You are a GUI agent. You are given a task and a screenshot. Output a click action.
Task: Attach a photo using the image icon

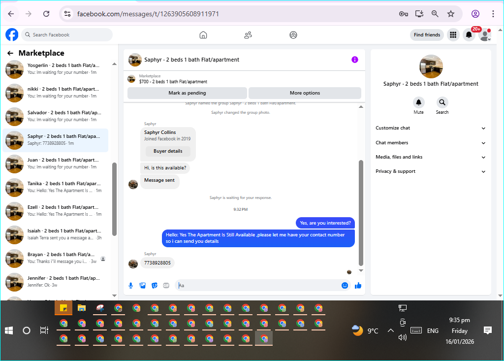click(x=143, y=285)
